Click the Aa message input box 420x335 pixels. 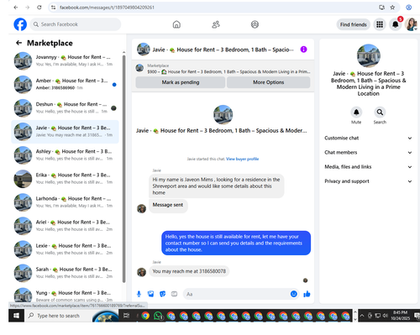pos(241,294)
